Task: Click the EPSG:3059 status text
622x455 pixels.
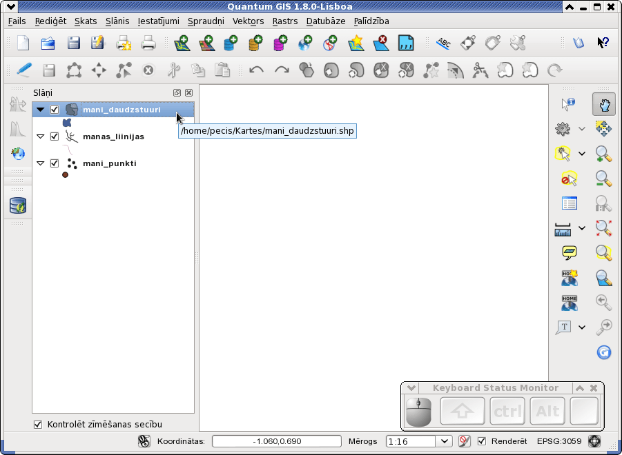Action: [559, 441]
